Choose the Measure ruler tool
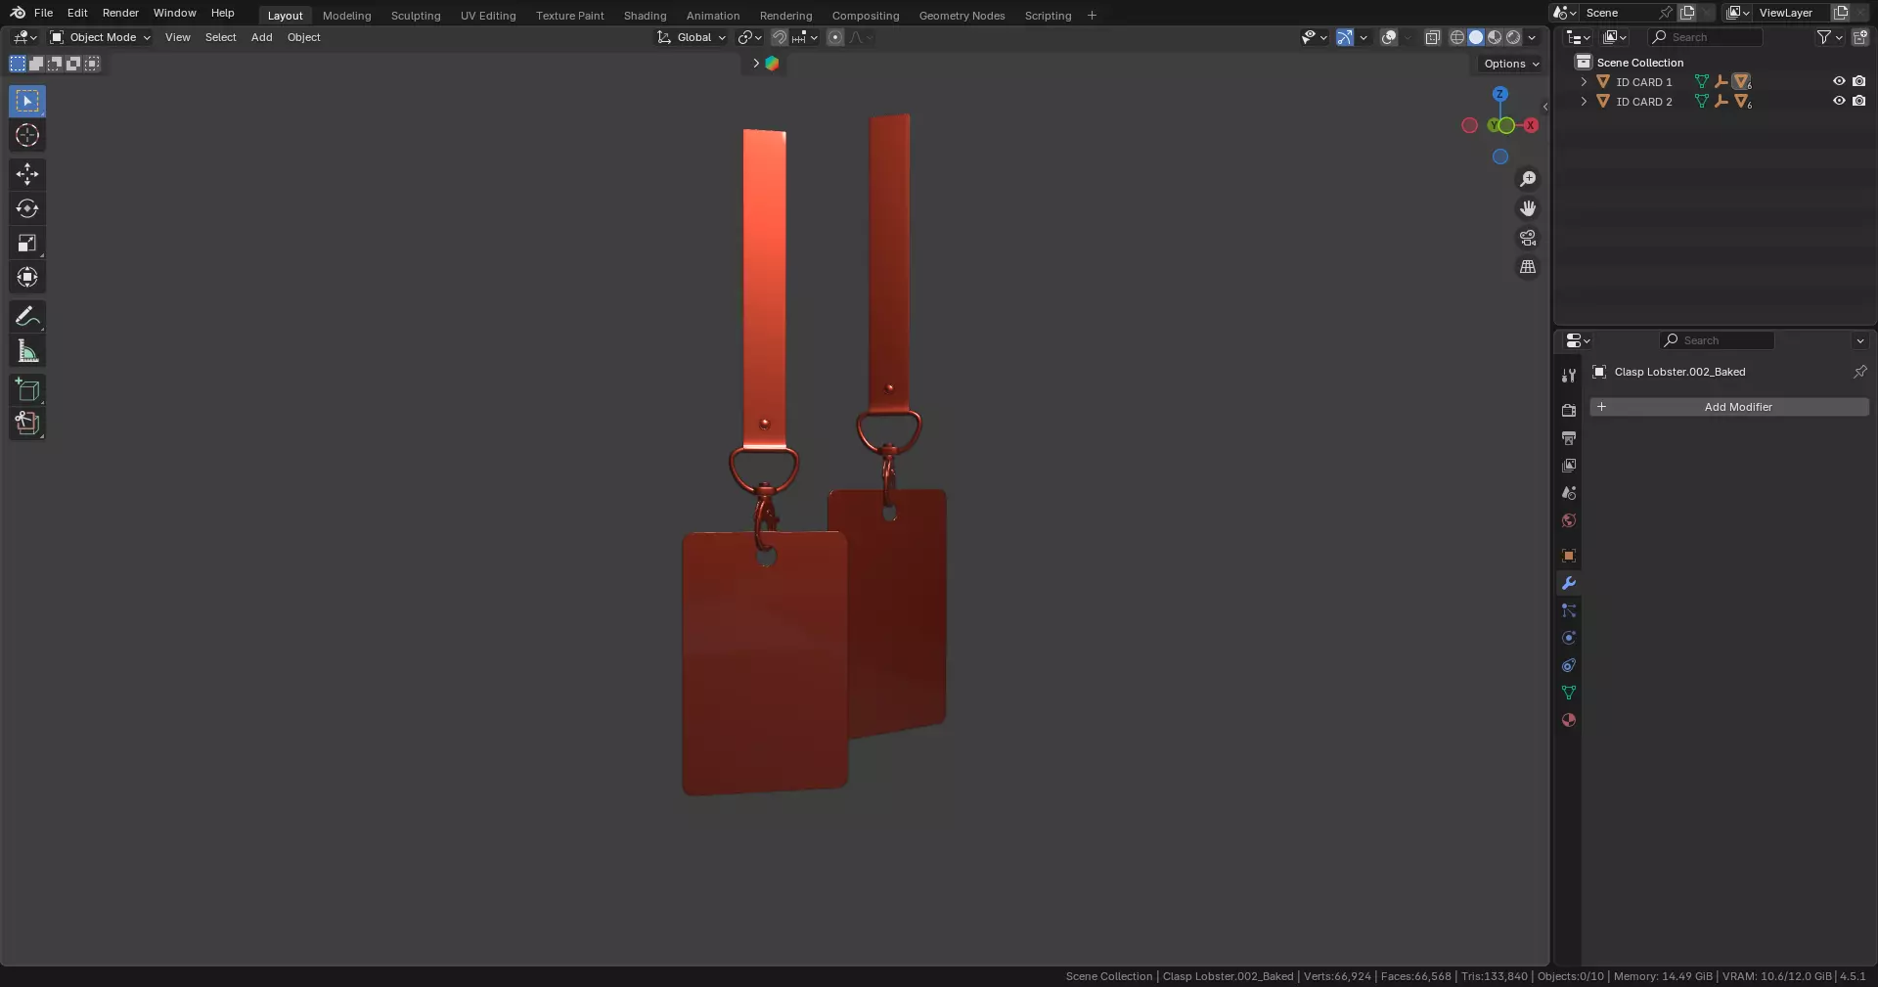Screen dimensions: 1878x987 [27, 350]
